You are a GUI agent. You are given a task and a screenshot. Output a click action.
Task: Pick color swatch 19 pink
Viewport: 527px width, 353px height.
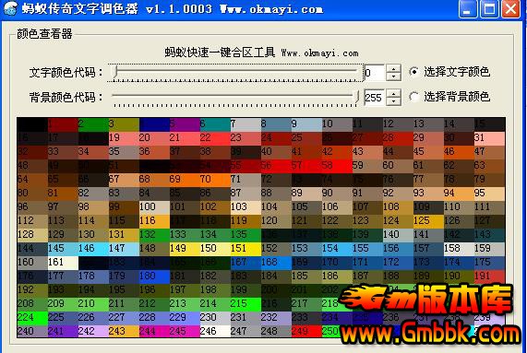[124, 138]
